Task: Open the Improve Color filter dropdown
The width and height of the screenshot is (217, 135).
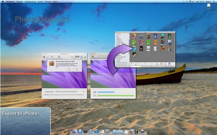Action: (49, 92)
